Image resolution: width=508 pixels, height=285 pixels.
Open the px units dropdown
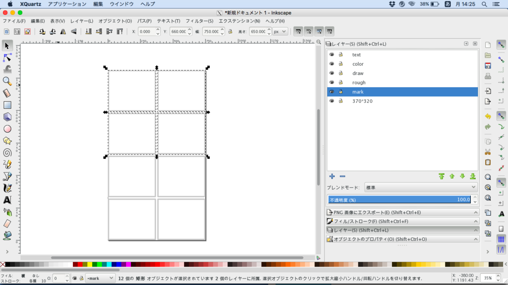coord(280,31)
